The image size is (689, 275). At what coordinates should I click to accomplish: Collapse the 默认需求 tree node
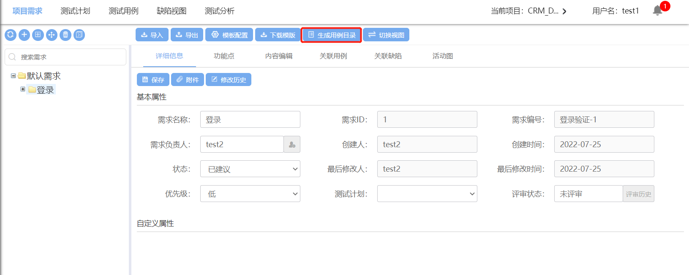point(14,76)
